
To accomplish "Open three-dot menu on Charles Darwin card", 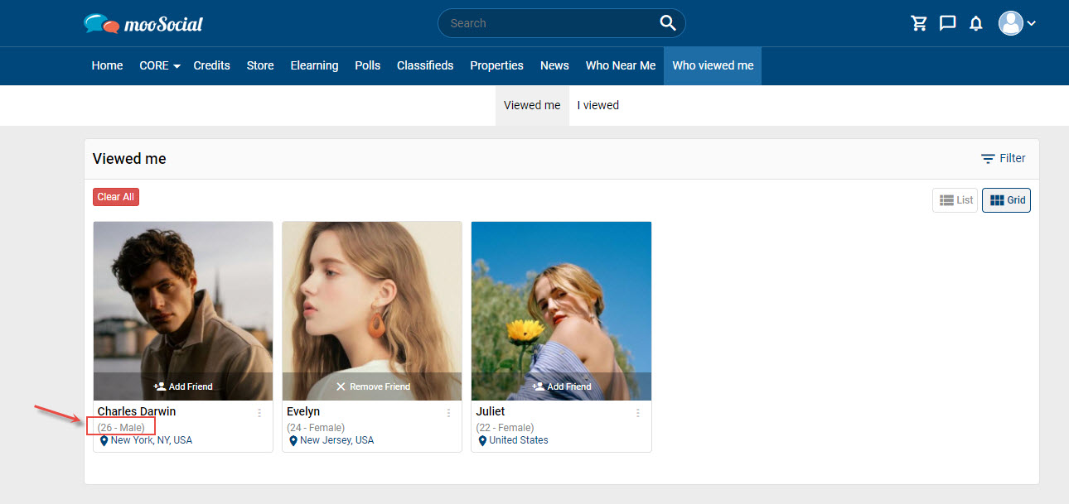I will pyautogui.click(x=259, y=412).
